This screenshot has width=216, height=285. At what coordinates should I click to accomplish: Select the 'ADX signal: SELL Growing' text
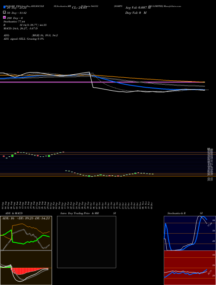tap(20, 39)
